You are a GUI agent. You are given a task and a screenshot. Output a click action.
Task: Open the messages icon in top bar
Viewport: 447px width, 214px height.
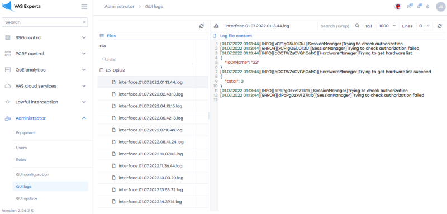[x=410, y=6]
